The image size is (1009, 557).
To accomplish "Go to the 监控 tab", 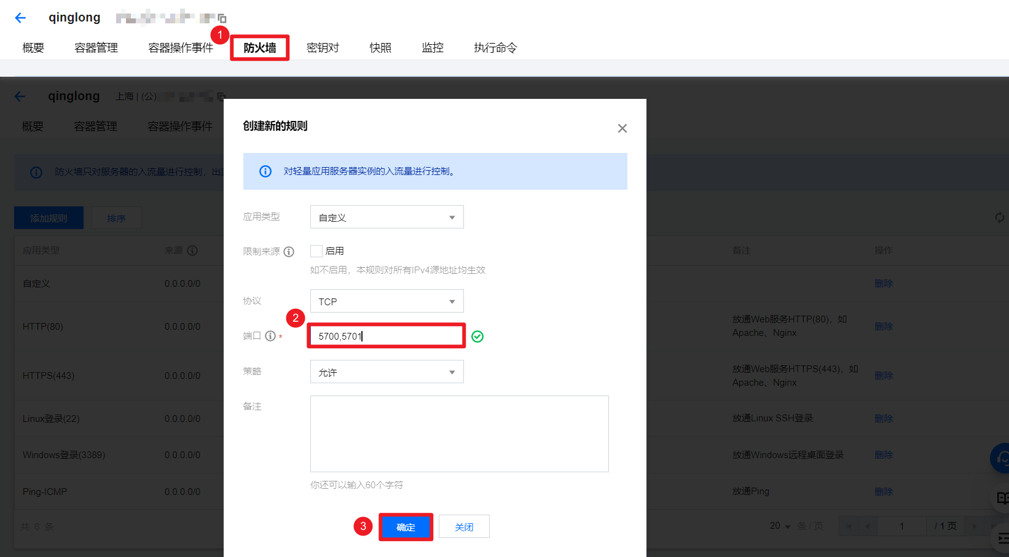I will pos(433,48).
